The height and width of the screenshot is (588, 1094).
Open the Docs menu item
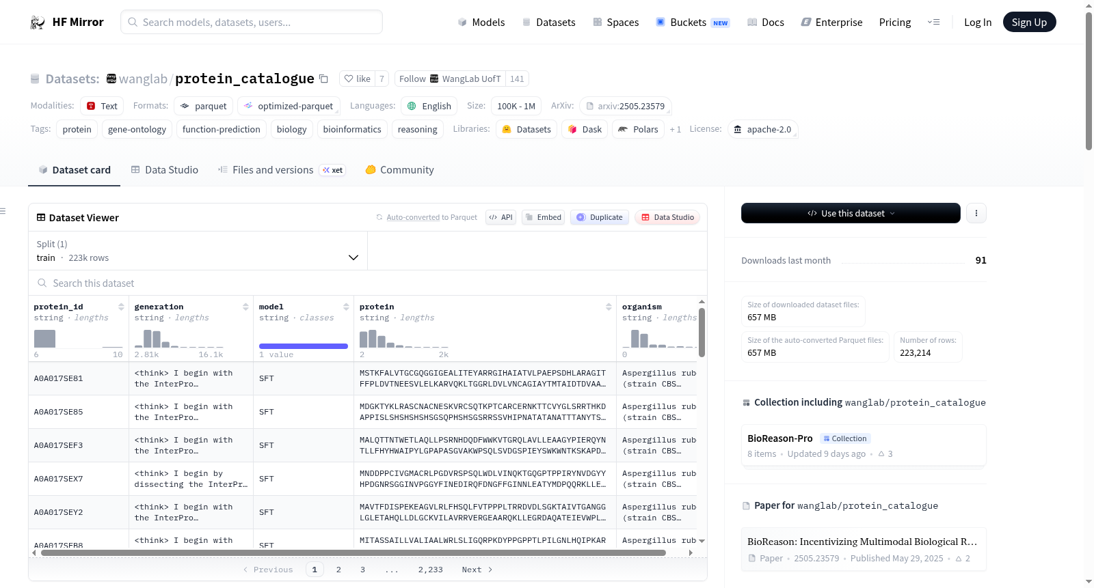point(765,23)
